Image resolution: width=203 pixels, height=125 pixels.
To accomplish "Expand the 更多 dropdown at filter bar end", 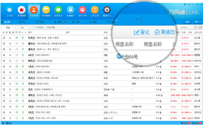I will click(198, 22).
